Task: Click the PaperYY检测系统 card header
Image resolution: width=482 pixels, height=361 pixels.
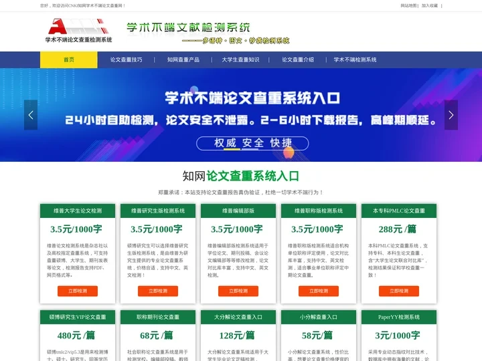Action: pyautogui.click(x=399, y=317)
